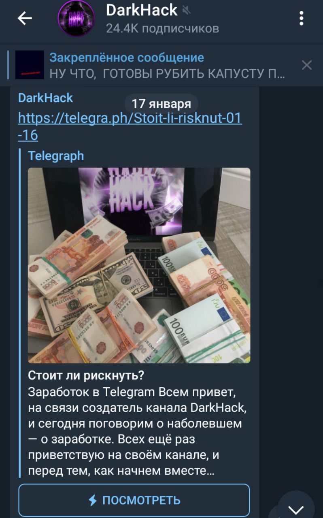The width and height of the screenshot is (323, 518).
Task: Click the Telegraph site label in the preview
Action: pyautogui.click(x=56, y=156)
